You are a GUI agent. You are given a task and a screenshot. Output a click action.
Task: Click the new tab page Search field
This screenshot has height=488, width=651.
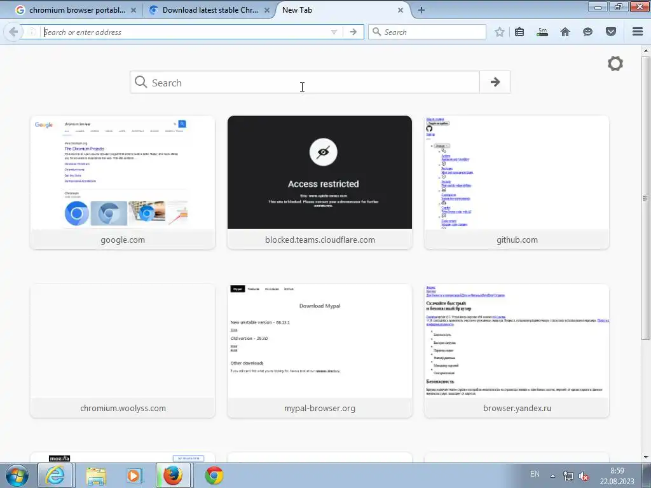pyautogui.click(x=305, y=82)
